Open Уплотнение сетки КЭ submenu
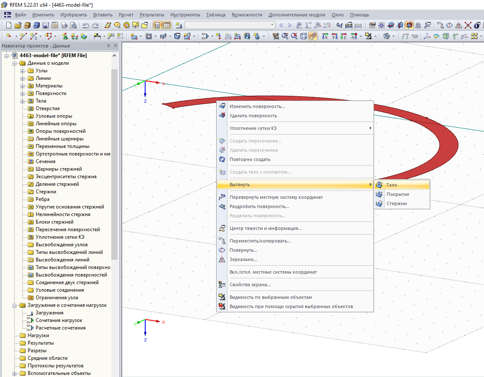 [x=295, y=128]
